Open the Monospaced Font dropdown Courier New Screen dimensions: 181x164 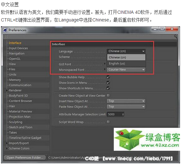click(126, 70)
